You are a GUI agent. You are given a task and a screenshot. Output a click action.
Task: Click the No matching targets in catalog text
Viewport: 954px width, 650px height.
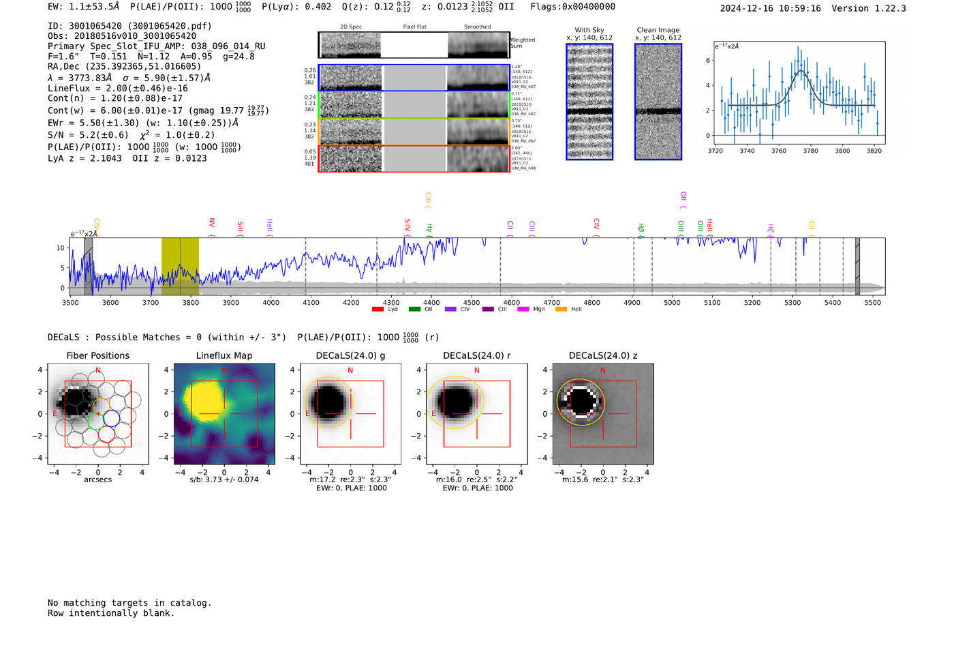(x=129, y=603)
